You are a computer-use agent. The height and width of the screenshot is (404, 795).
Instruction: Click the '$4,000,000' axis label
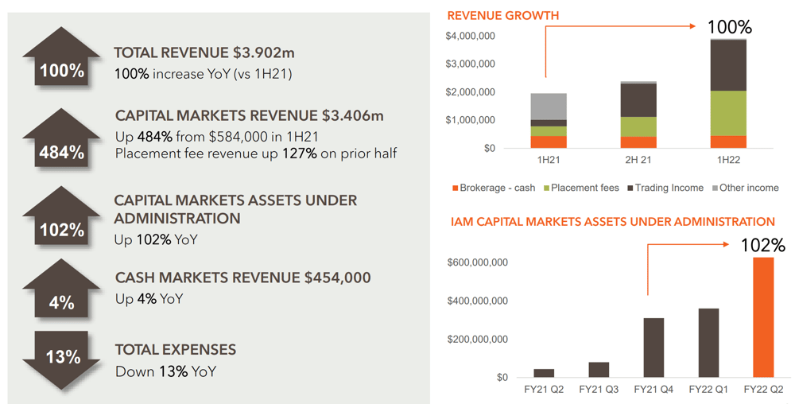(470, 37)
